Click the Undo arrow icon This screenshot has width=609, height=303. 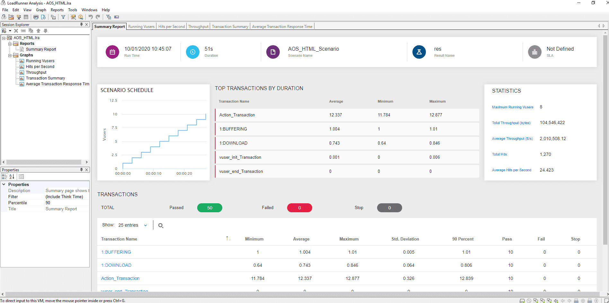pyautogui.click(x=91, y=17)
